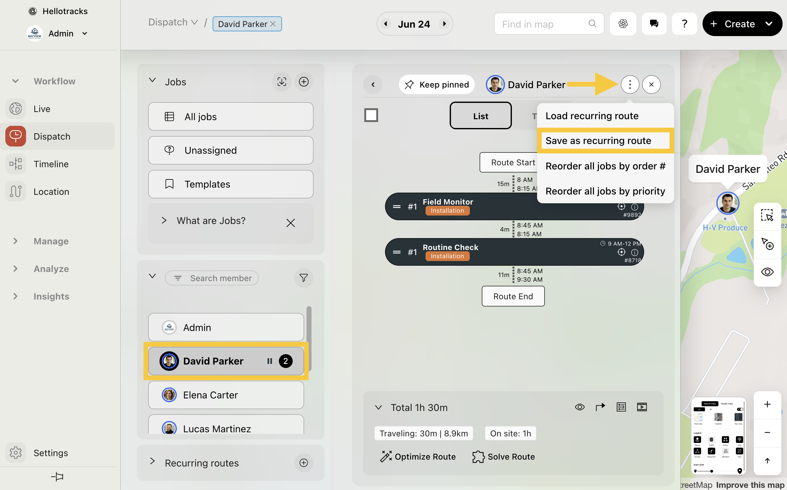
Task: Expand the Insights section
Action: pyautogui.click(x=15, y=296)
